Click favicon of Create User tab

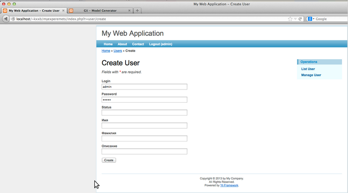coord(5,10)
